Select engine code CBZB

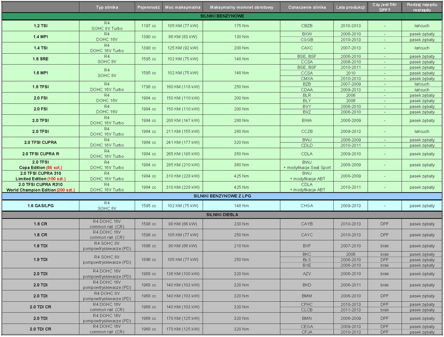pyautogui.click(x=307, y=26)
